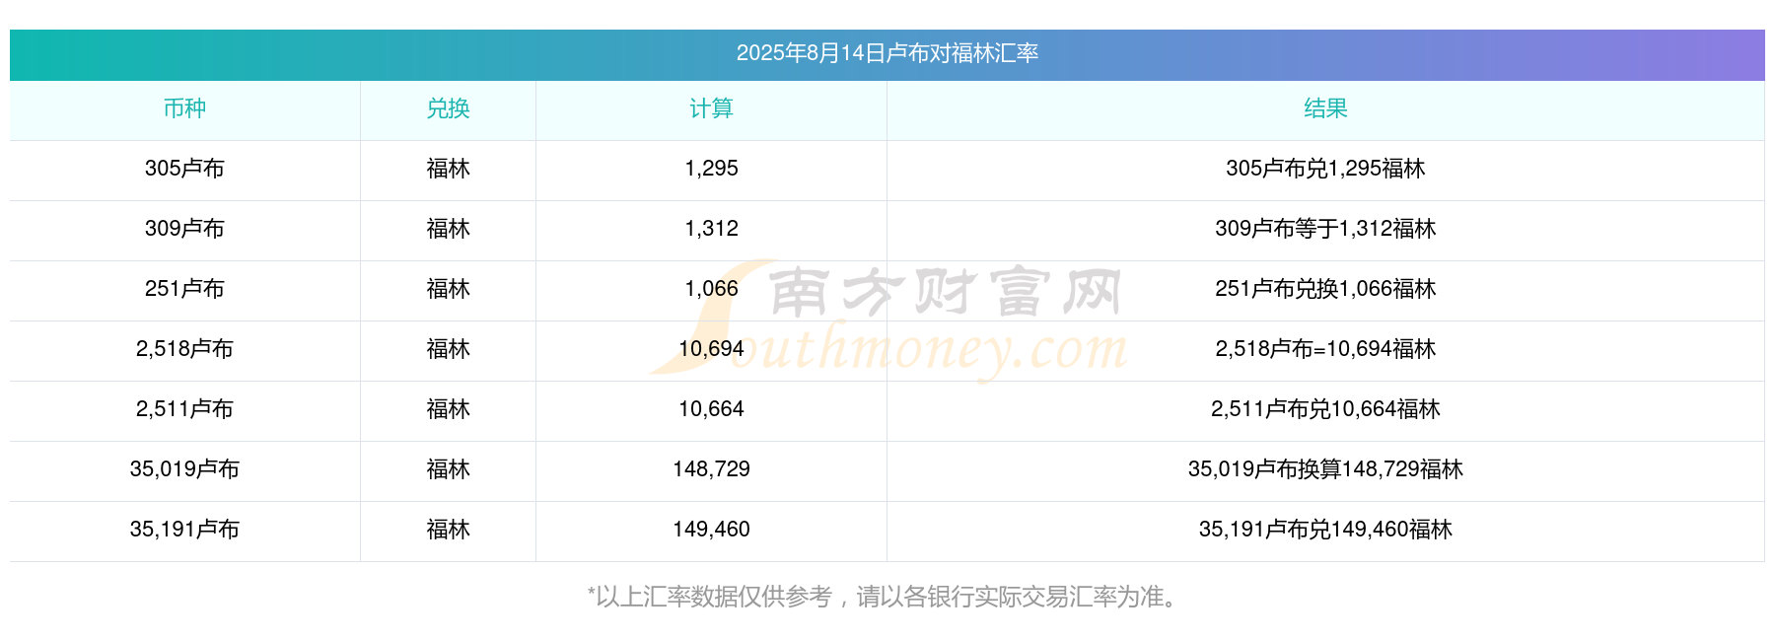Select the calculated value 10,664
The image size is (1775, 641).
711,409
